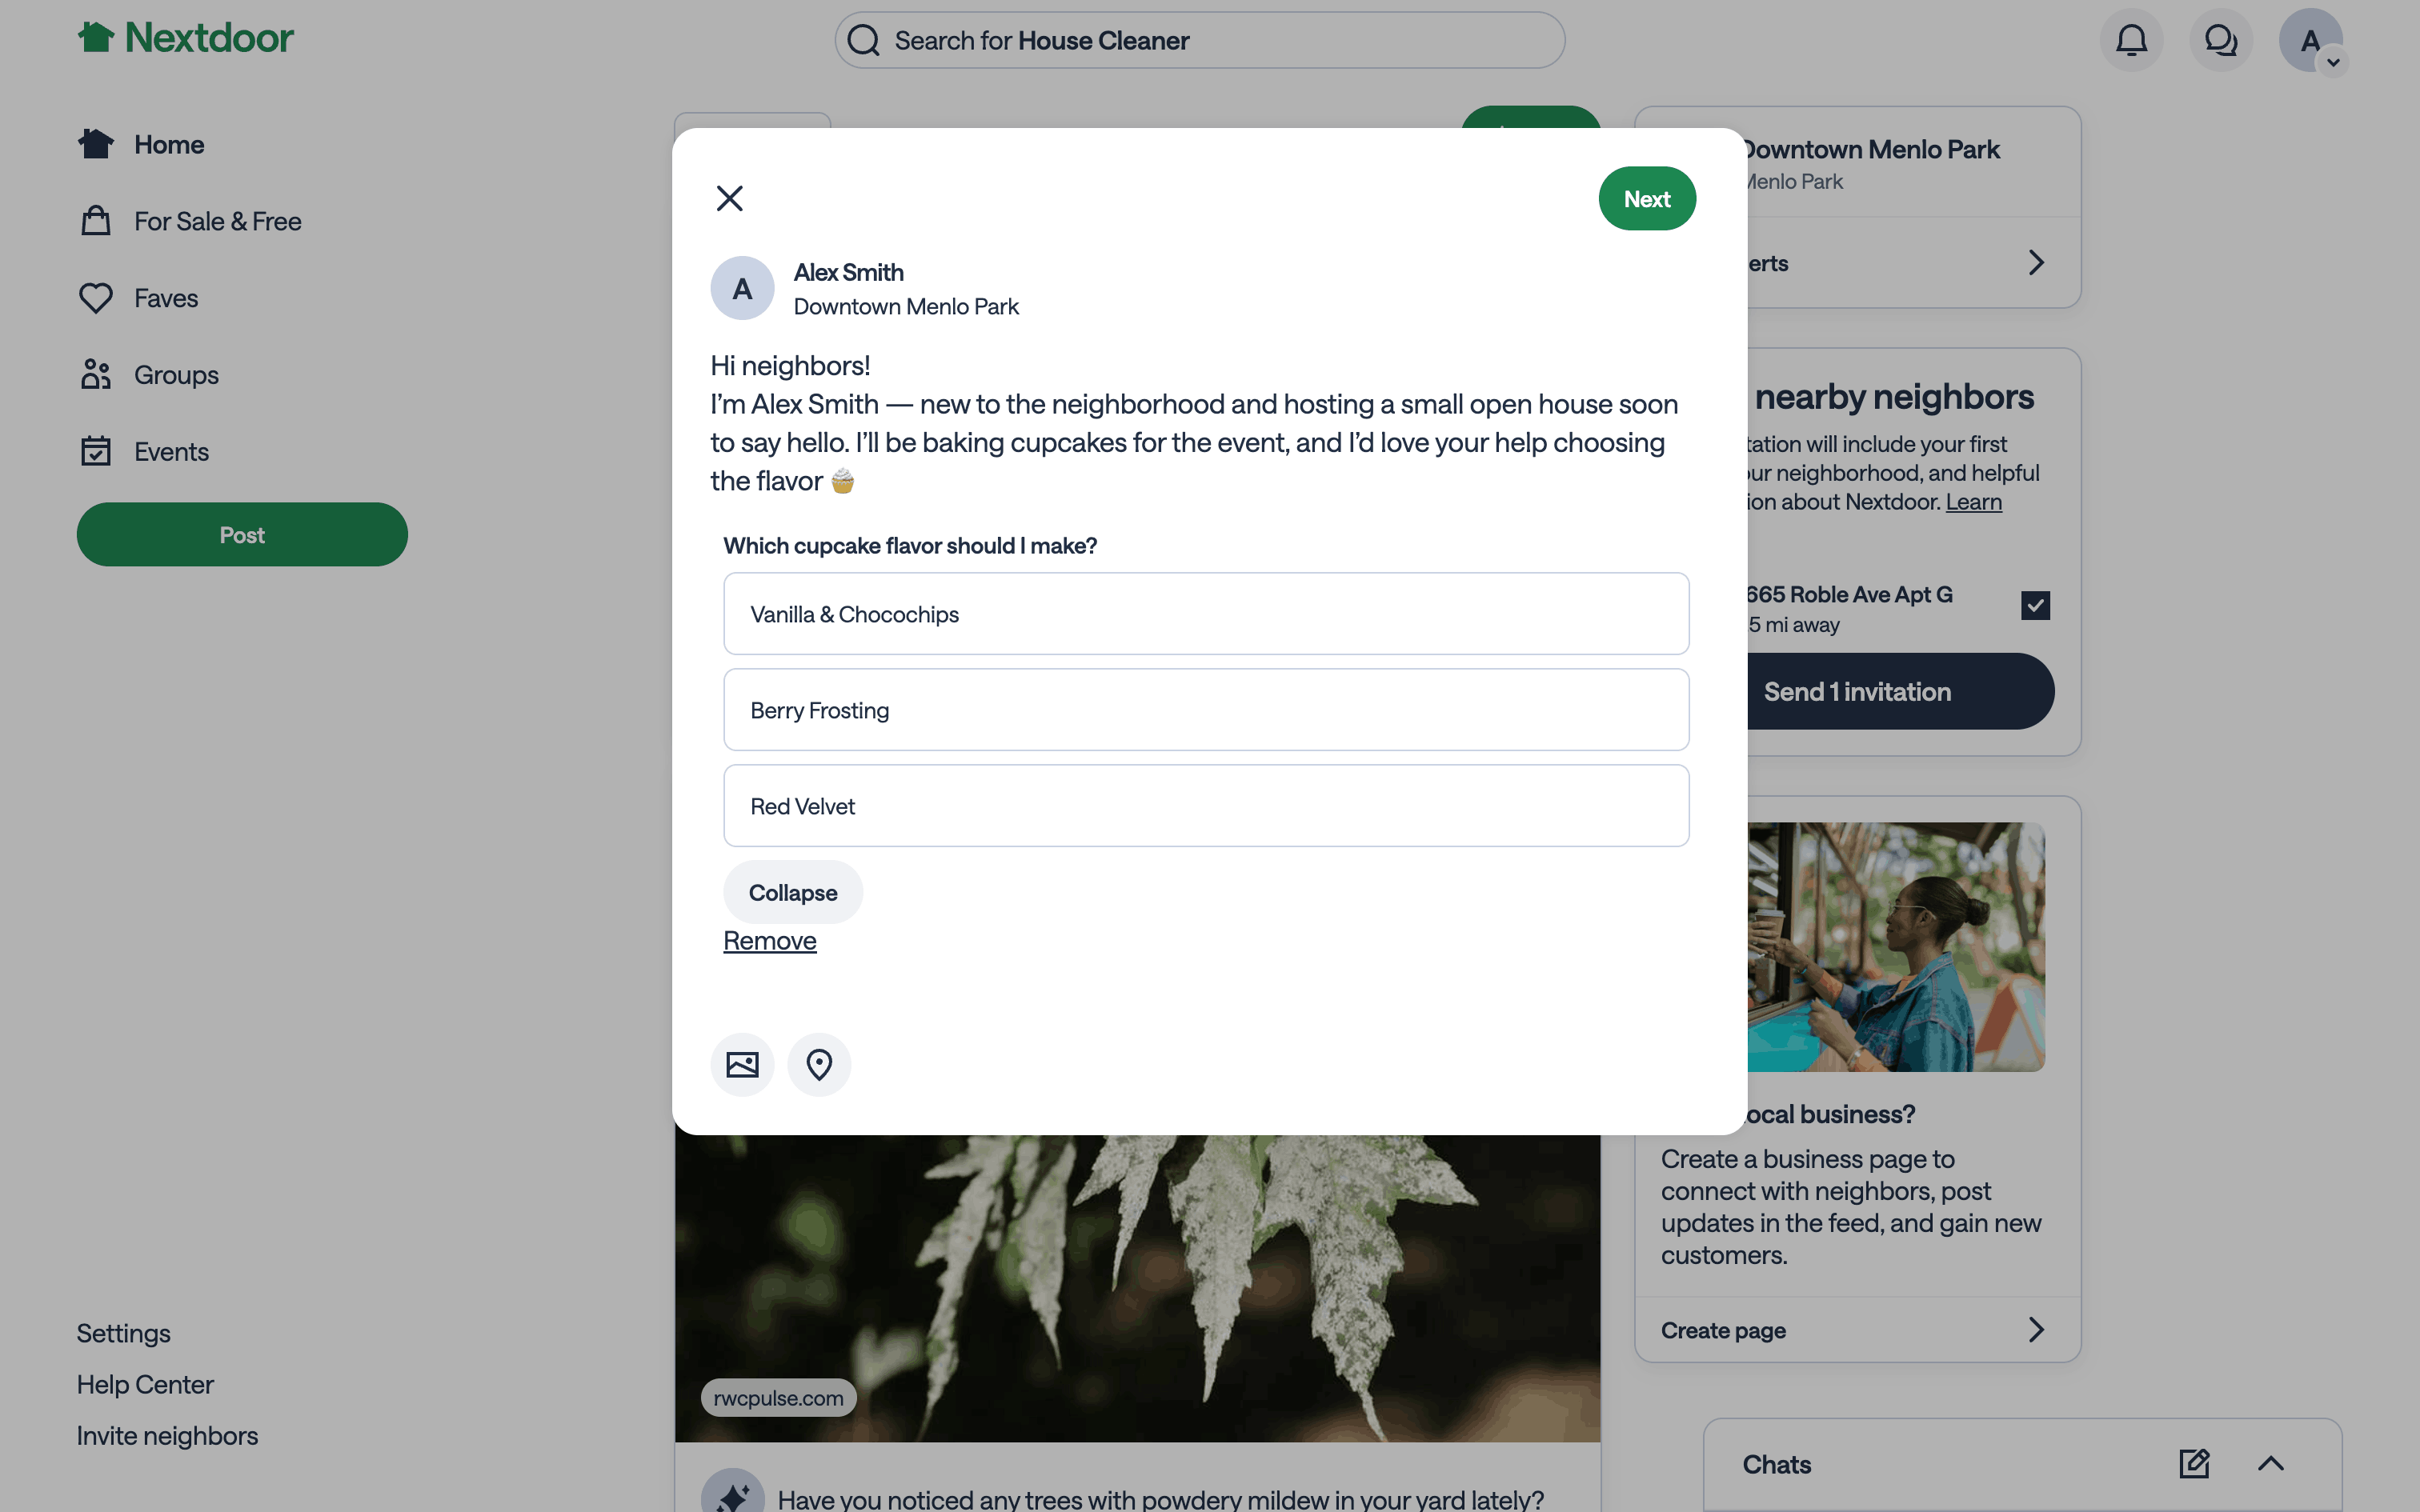Collapse the poll options
2420x1512 pixels.
(x=792, y=892)
